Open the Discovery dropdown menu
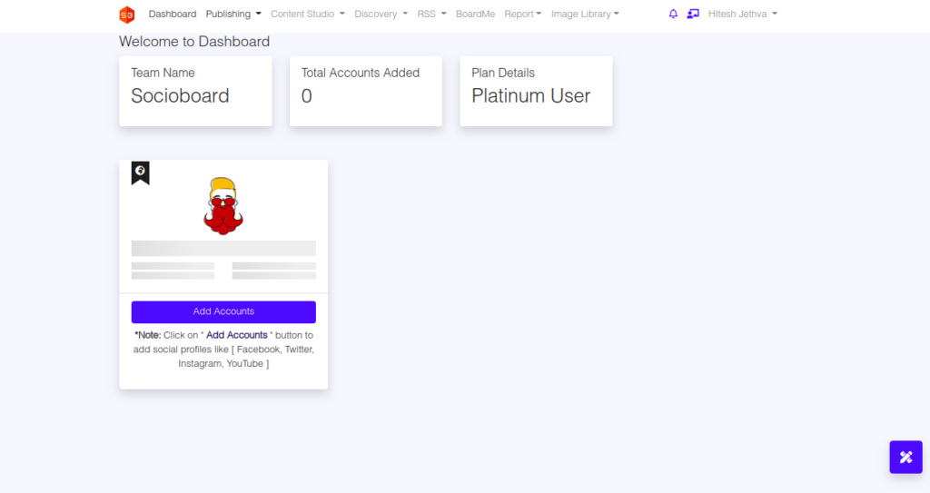The image size is (930, 493). point(381,14)
